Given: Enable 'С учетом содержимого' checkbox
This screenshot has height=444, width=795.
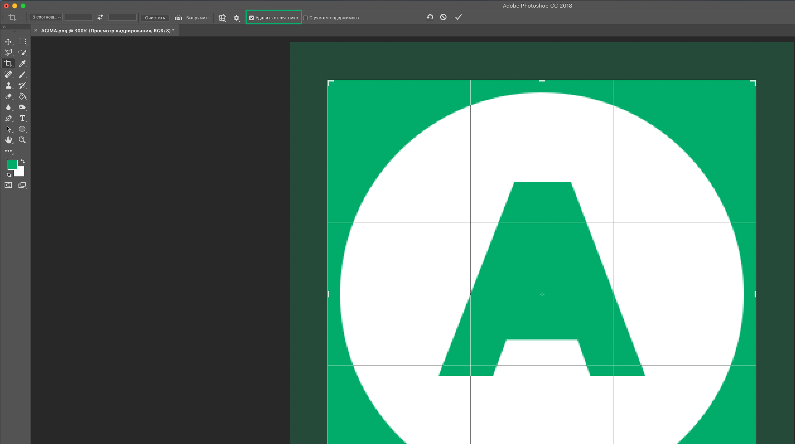Looking at the screenshot, I should pyautogui.click(x=306, y=18).
